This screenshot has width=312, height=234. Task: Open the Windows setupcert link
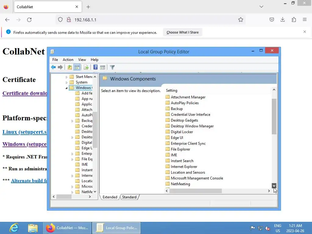coord(25,144)
